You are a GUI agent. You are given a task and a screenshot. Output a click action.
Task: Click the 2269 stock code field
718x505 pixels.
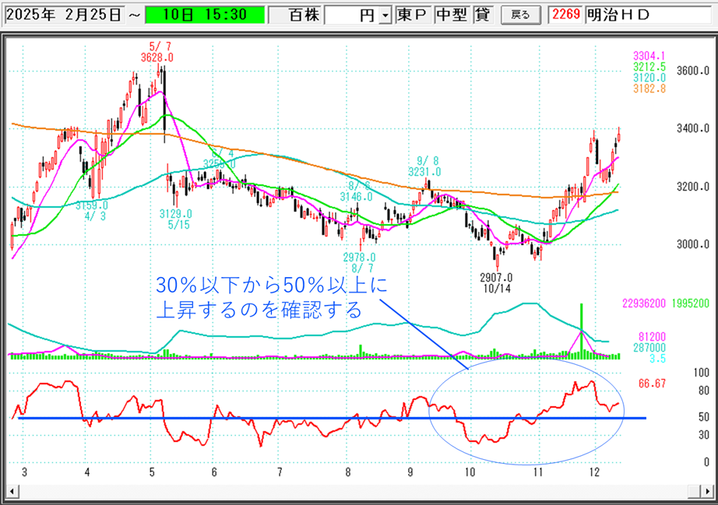pyautogui.click(x=565, y=15)
